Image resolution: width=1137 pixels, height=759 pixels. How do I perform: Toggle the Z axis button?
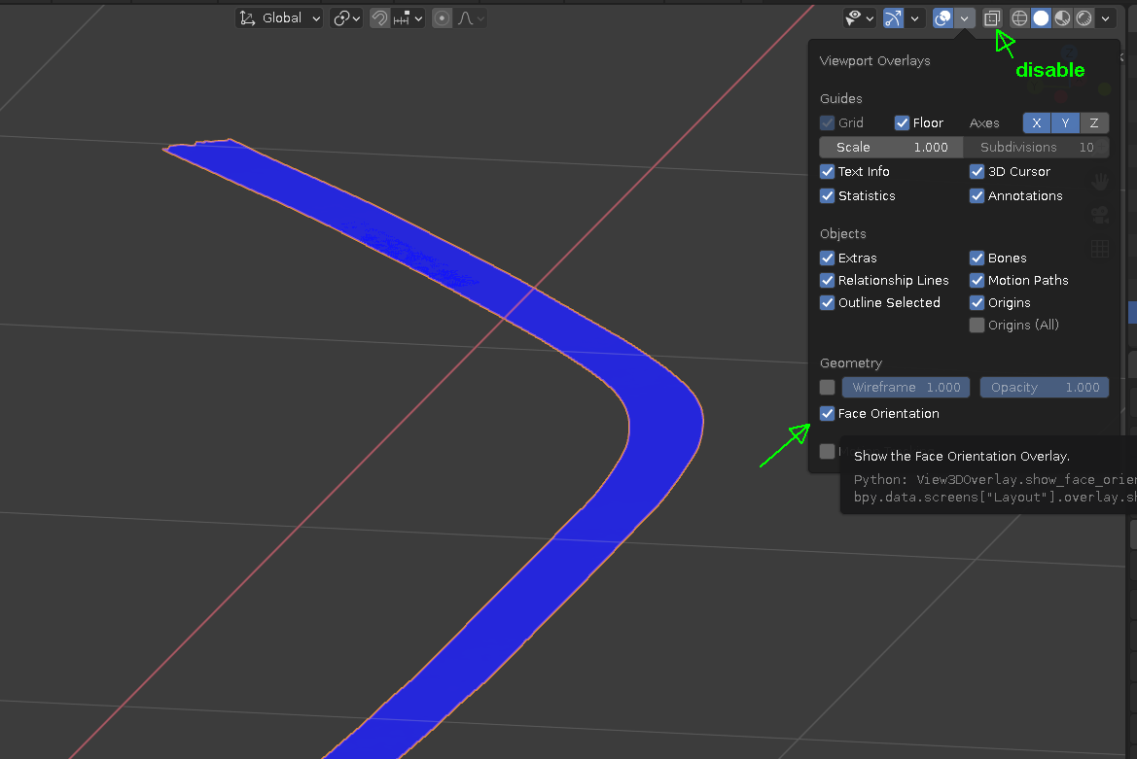pos(1094,122)
